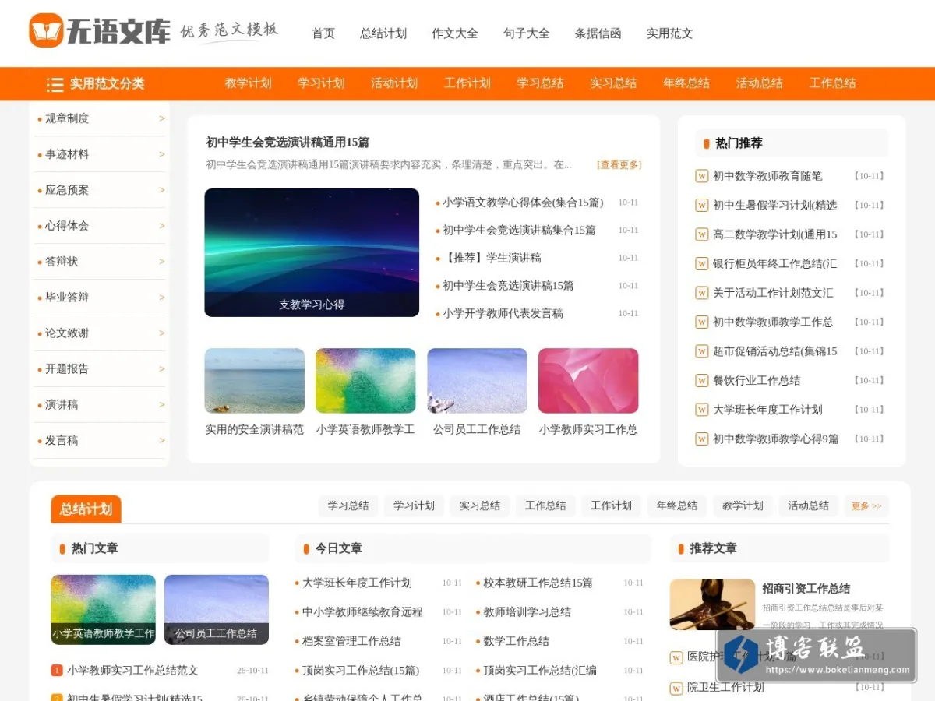Go to 教学计划 in the orange bar
The width and height of the screenshot is (935, 701).
click(x=249, y=83)
